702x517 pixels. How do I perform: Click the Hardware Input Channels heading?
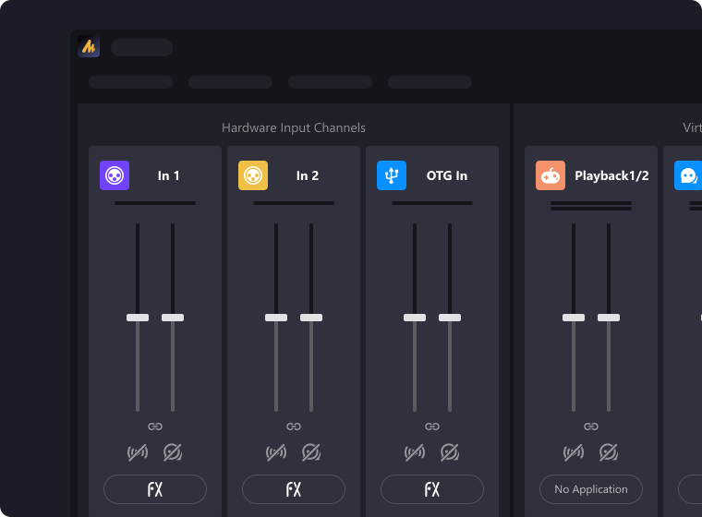tap(294, 127)
